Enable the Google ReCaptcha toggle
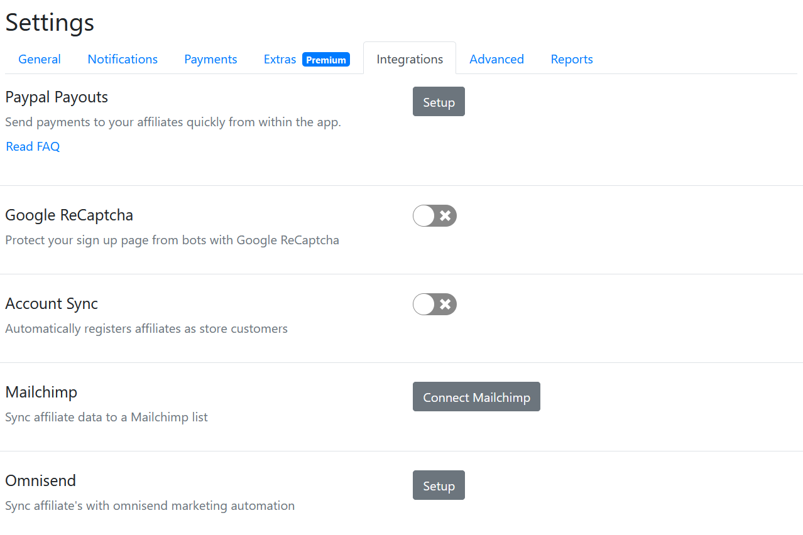The width and height of the screenshot is (803, 535). coord(435,216)
